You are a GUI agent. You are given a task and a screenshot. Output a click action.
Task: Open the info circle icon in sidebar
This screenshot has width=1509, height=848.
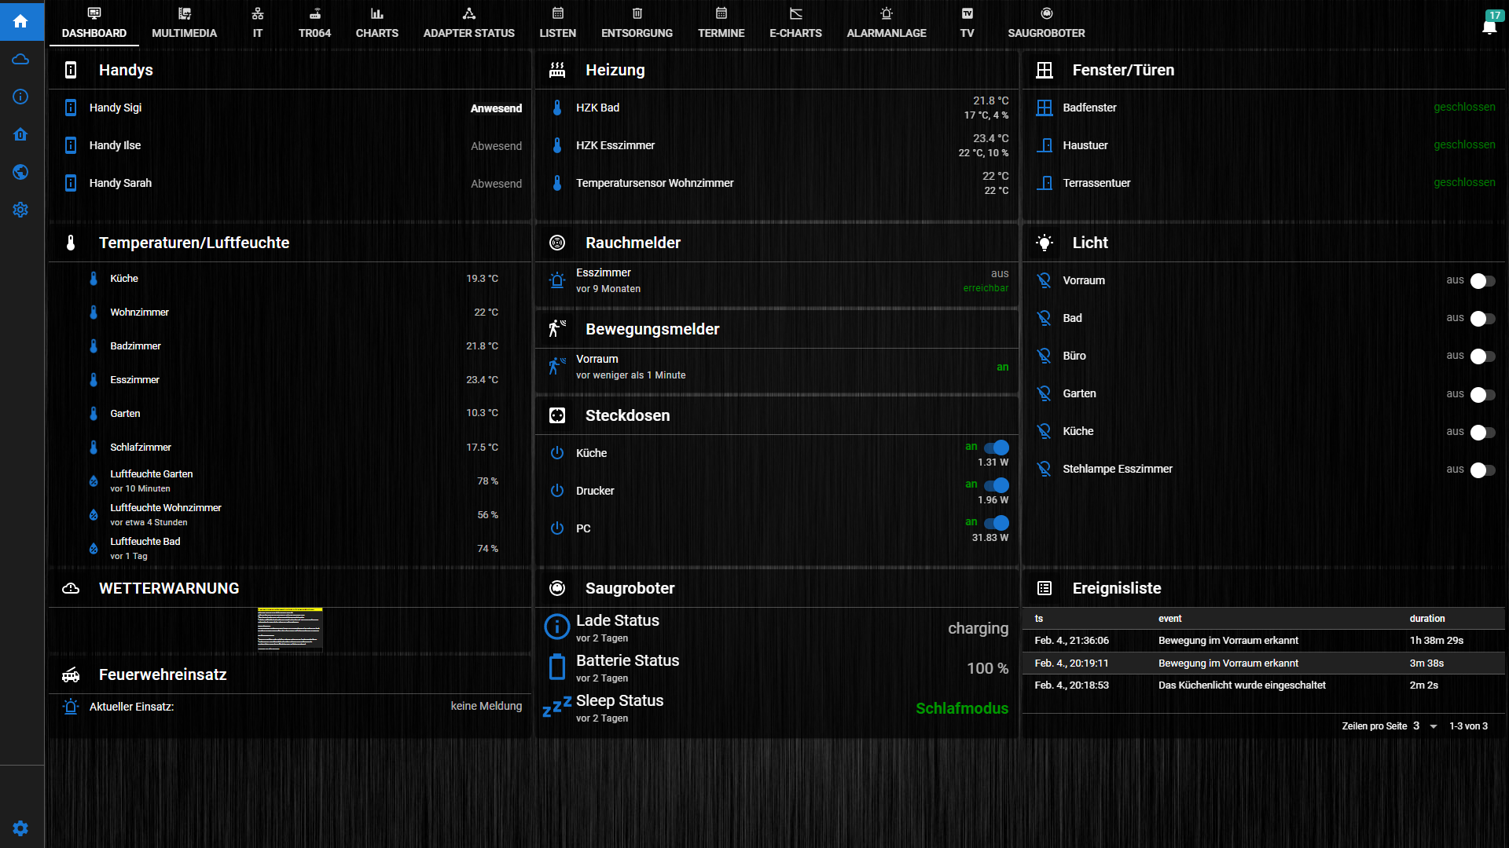[21, 97]
